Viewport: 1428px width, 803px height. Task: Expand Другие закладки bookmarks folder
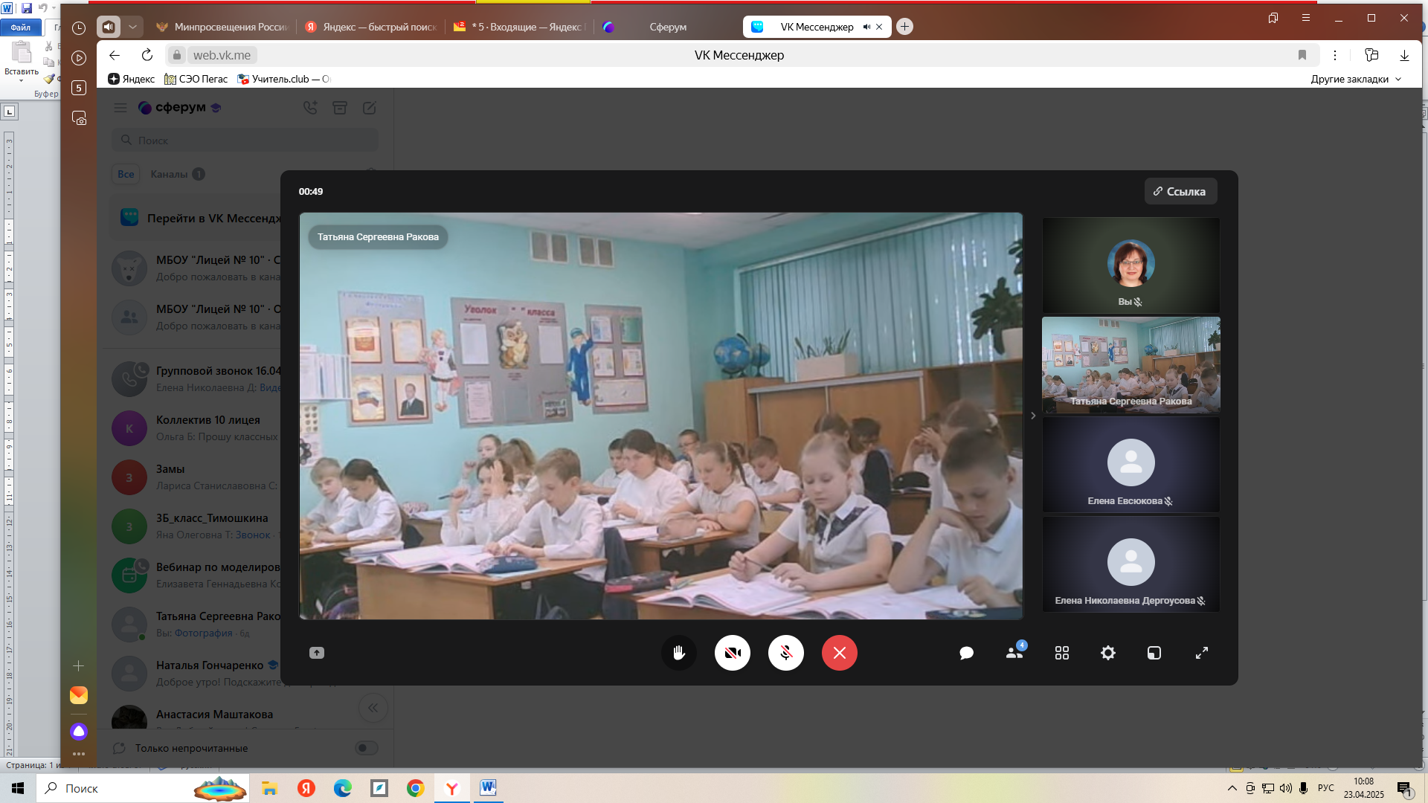tap(1356, 79)
